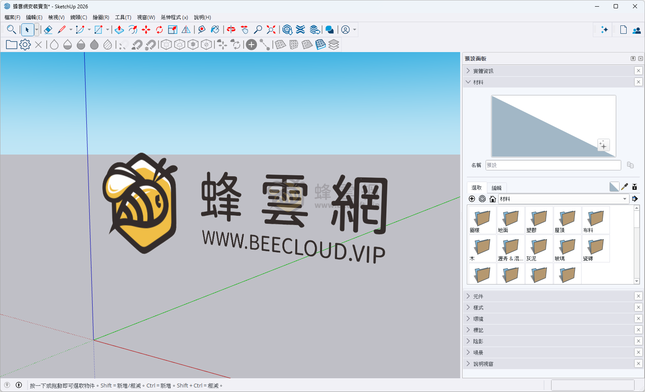Click the plus circle icon in second toolbar

252,45
